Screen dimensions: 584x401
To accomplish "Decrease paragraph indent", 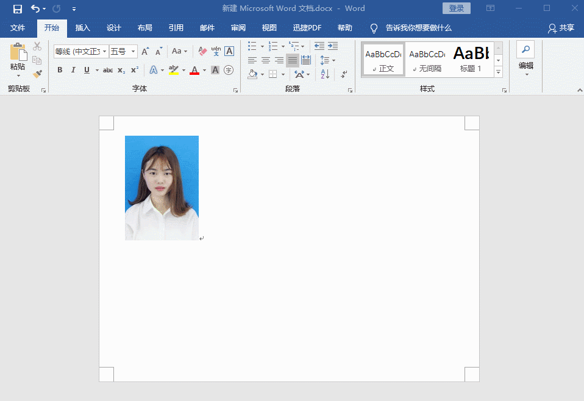I will click(x=319, y=46).
